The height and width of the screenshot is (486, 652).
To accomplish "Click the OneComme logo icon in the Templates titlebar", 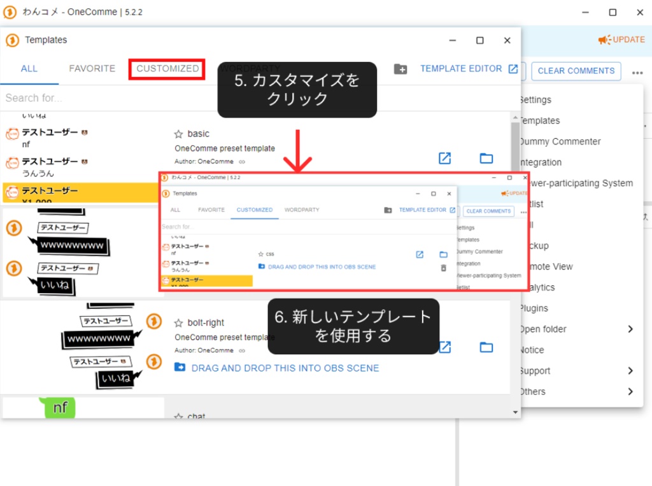I will [13, 39].
